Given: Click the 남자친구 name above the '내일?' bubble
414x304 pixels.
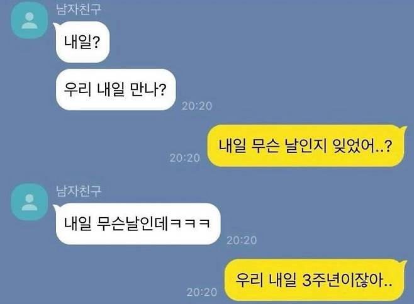Looking at the screenshot, I should coord(79,9).
